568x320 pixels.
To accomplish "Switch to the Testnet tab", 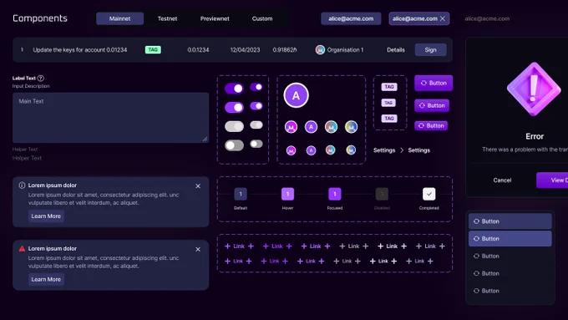I will click(167, 18).
